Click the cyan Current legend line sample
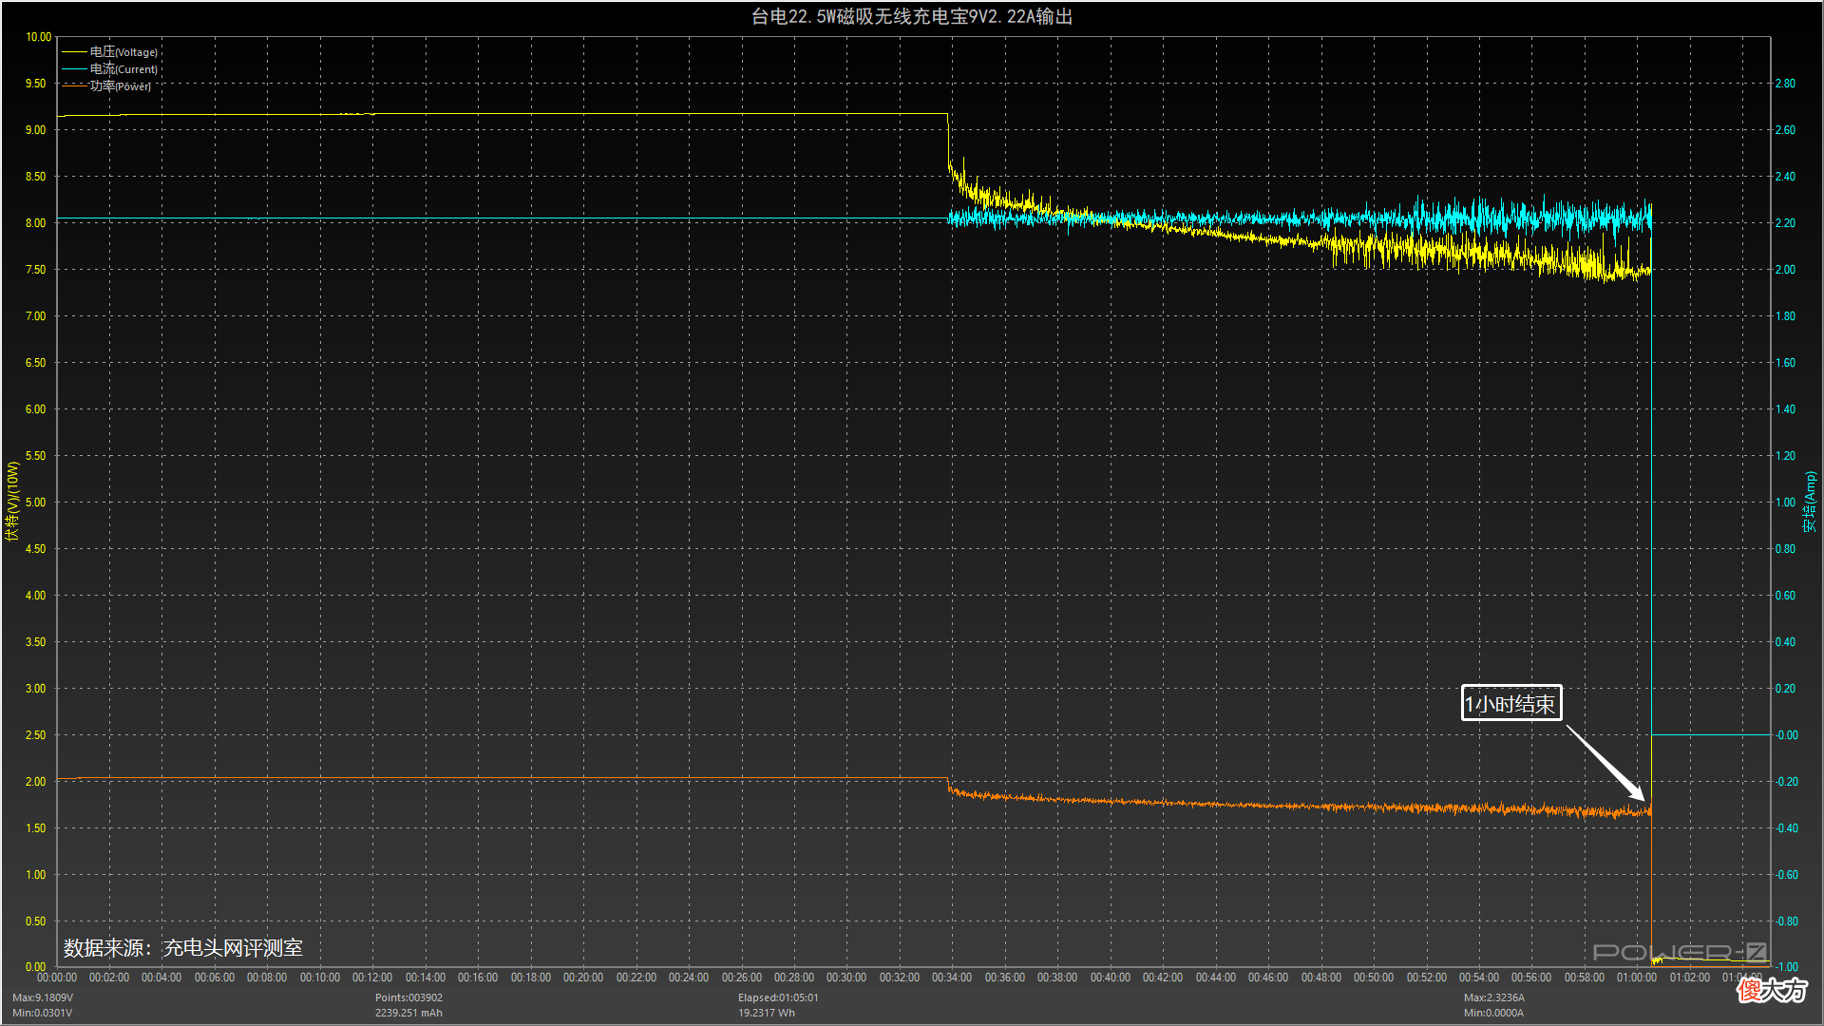Image resolution: width=1824 pixels, height=1026 pixels. (74, 69)
